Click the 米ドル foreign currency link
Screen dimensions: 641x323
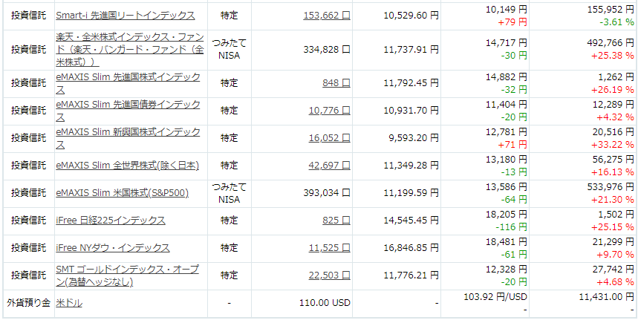69,303
